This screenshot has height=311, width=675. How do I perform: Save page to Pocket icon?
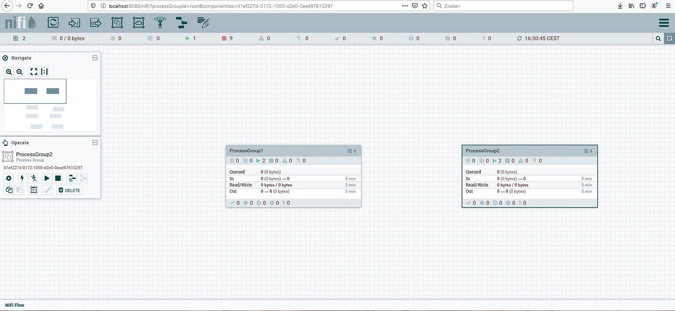coord(415,6)
